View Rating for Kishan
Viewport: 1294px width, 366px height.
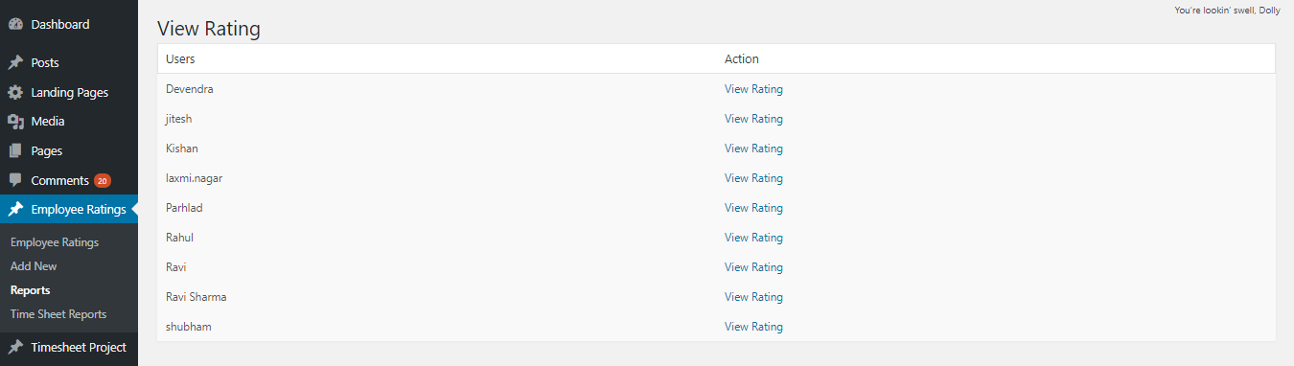(x=753, y=149)
